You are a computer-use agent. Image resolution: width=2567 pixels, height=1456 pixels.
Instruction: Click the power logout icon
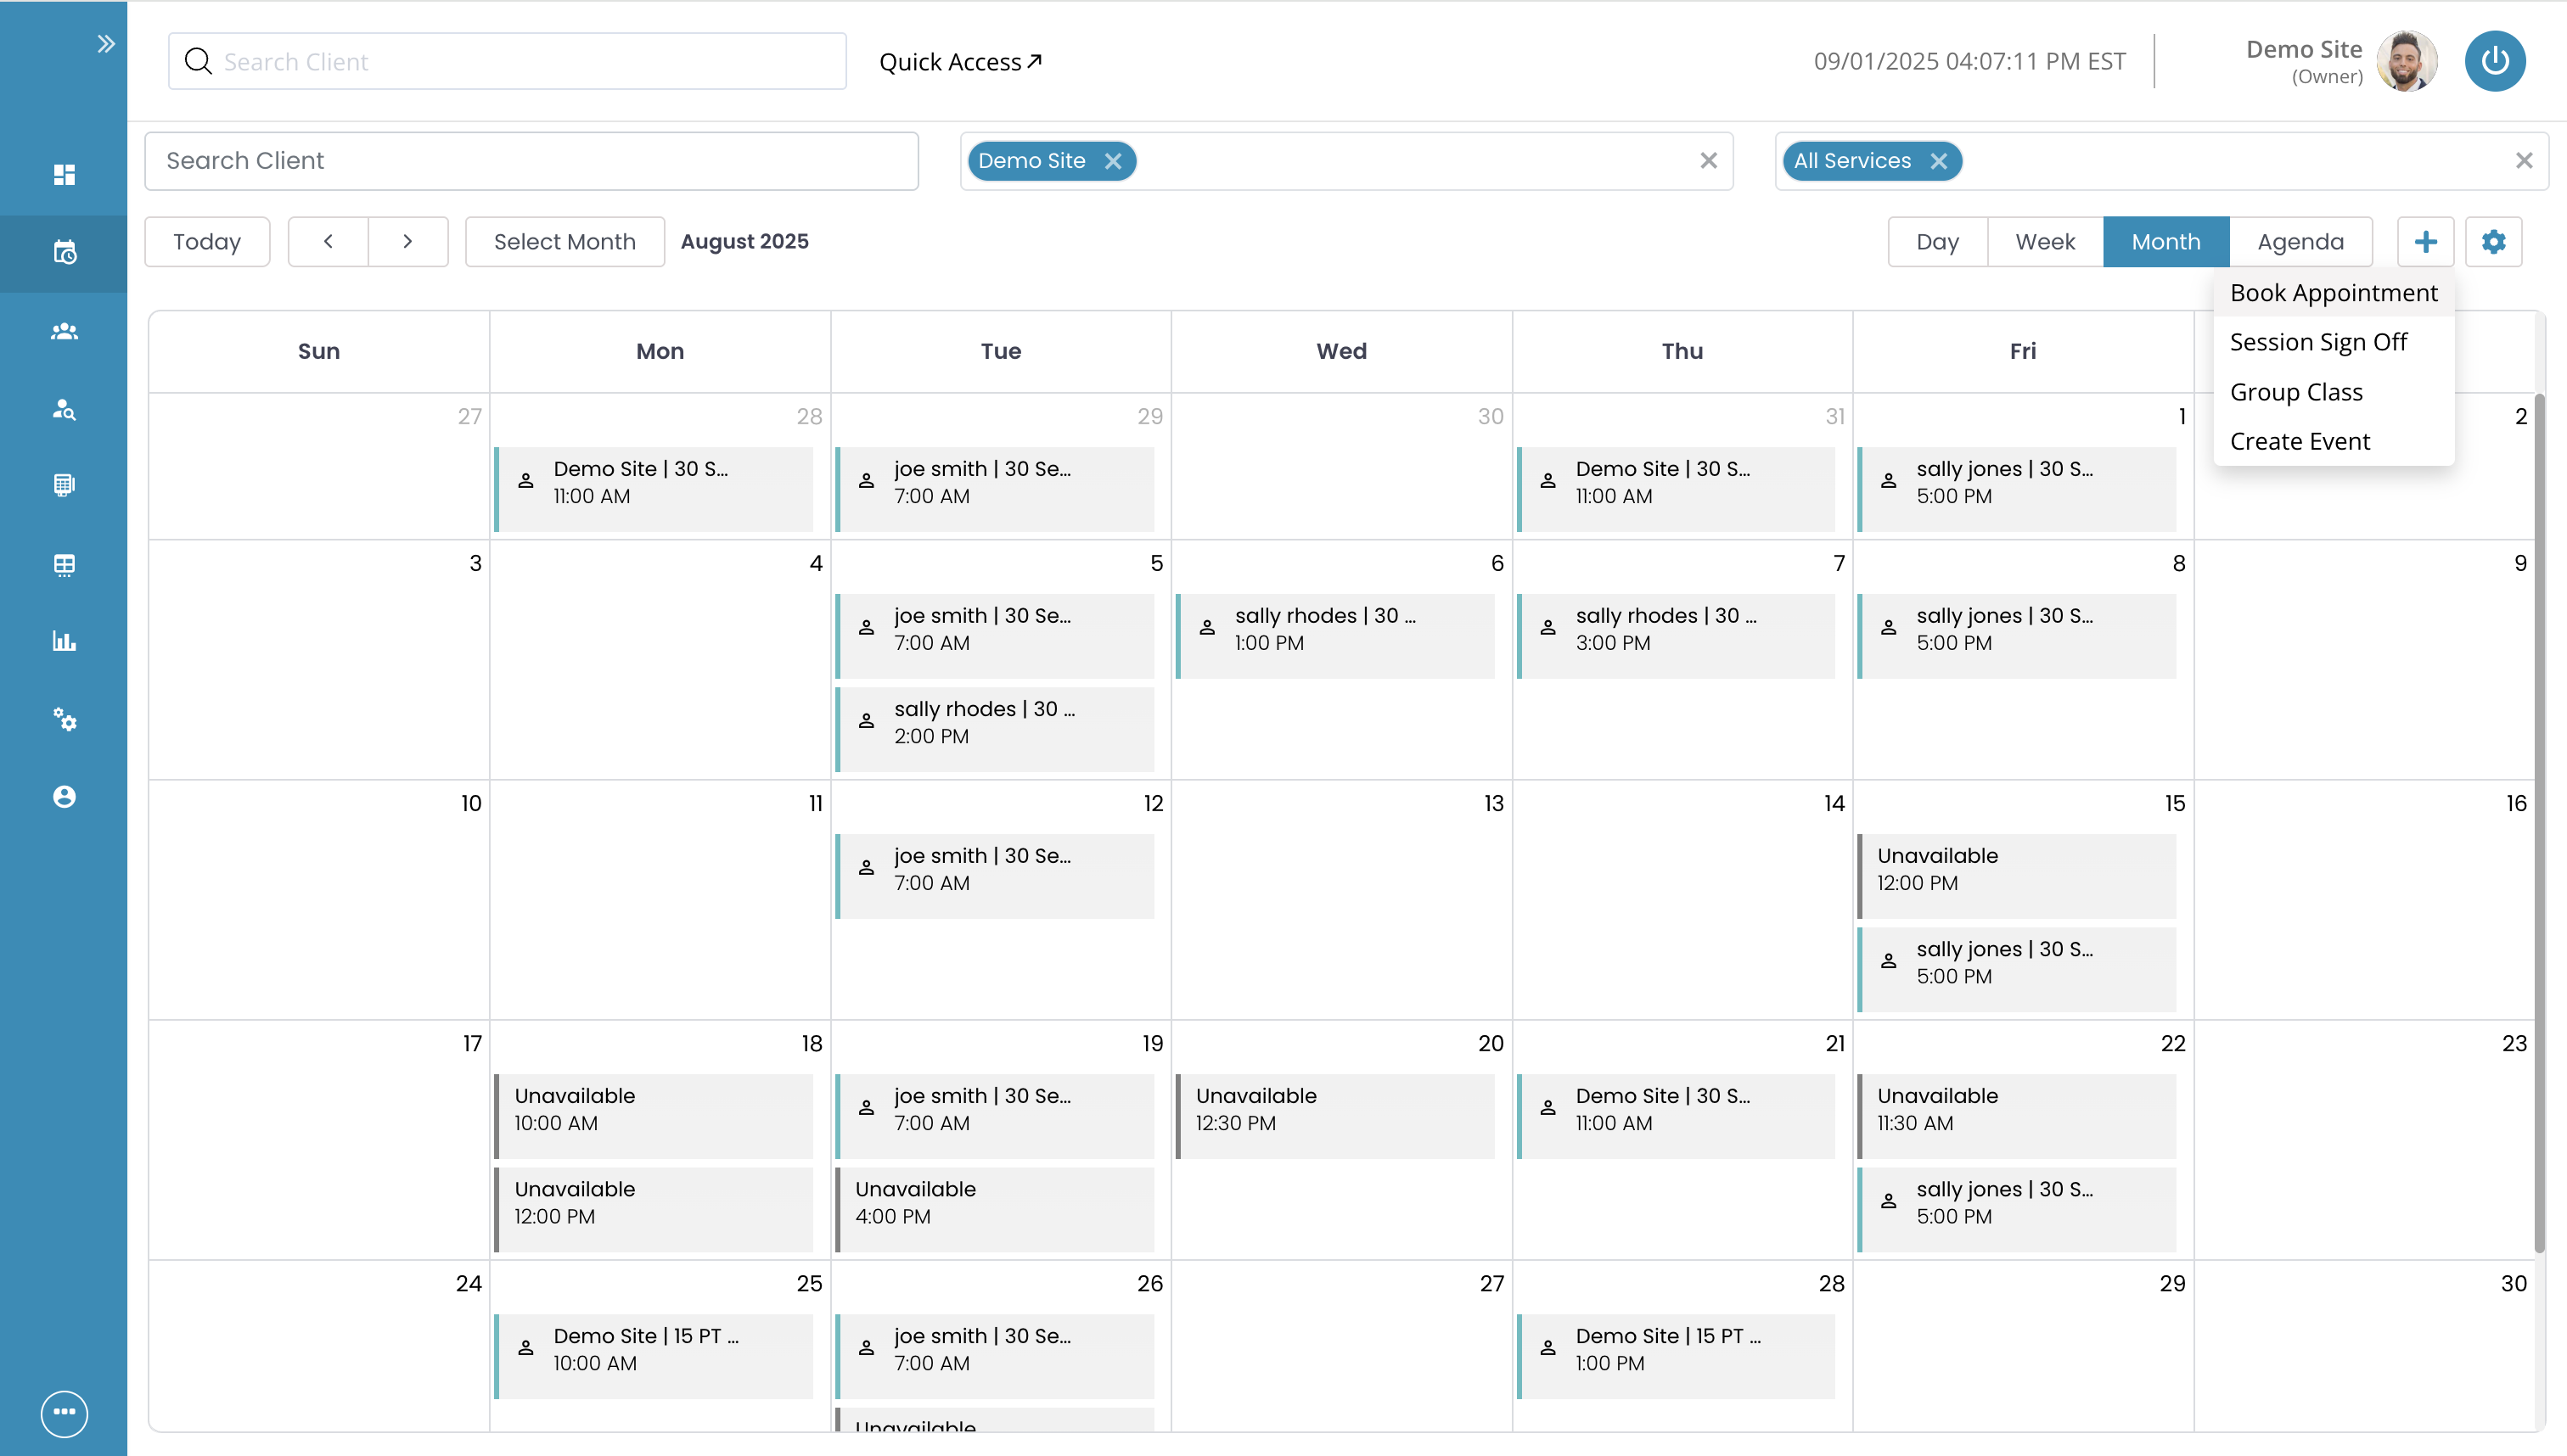[x=2494, y=62]
